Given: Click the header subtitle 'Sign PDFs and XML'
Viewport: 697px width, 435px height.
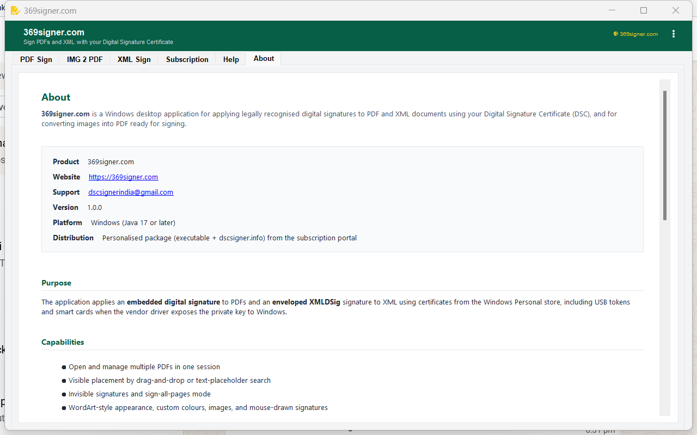Looking at the screenshot, I should click(x=98, y=42).
